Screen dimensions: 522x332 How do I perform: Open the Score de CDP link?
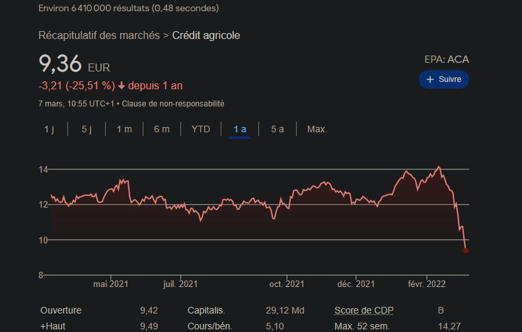click(364, 310)
